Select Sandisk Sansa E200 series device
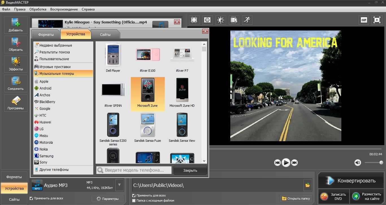This screenshot has width=386, height=205. pos(113,129)
